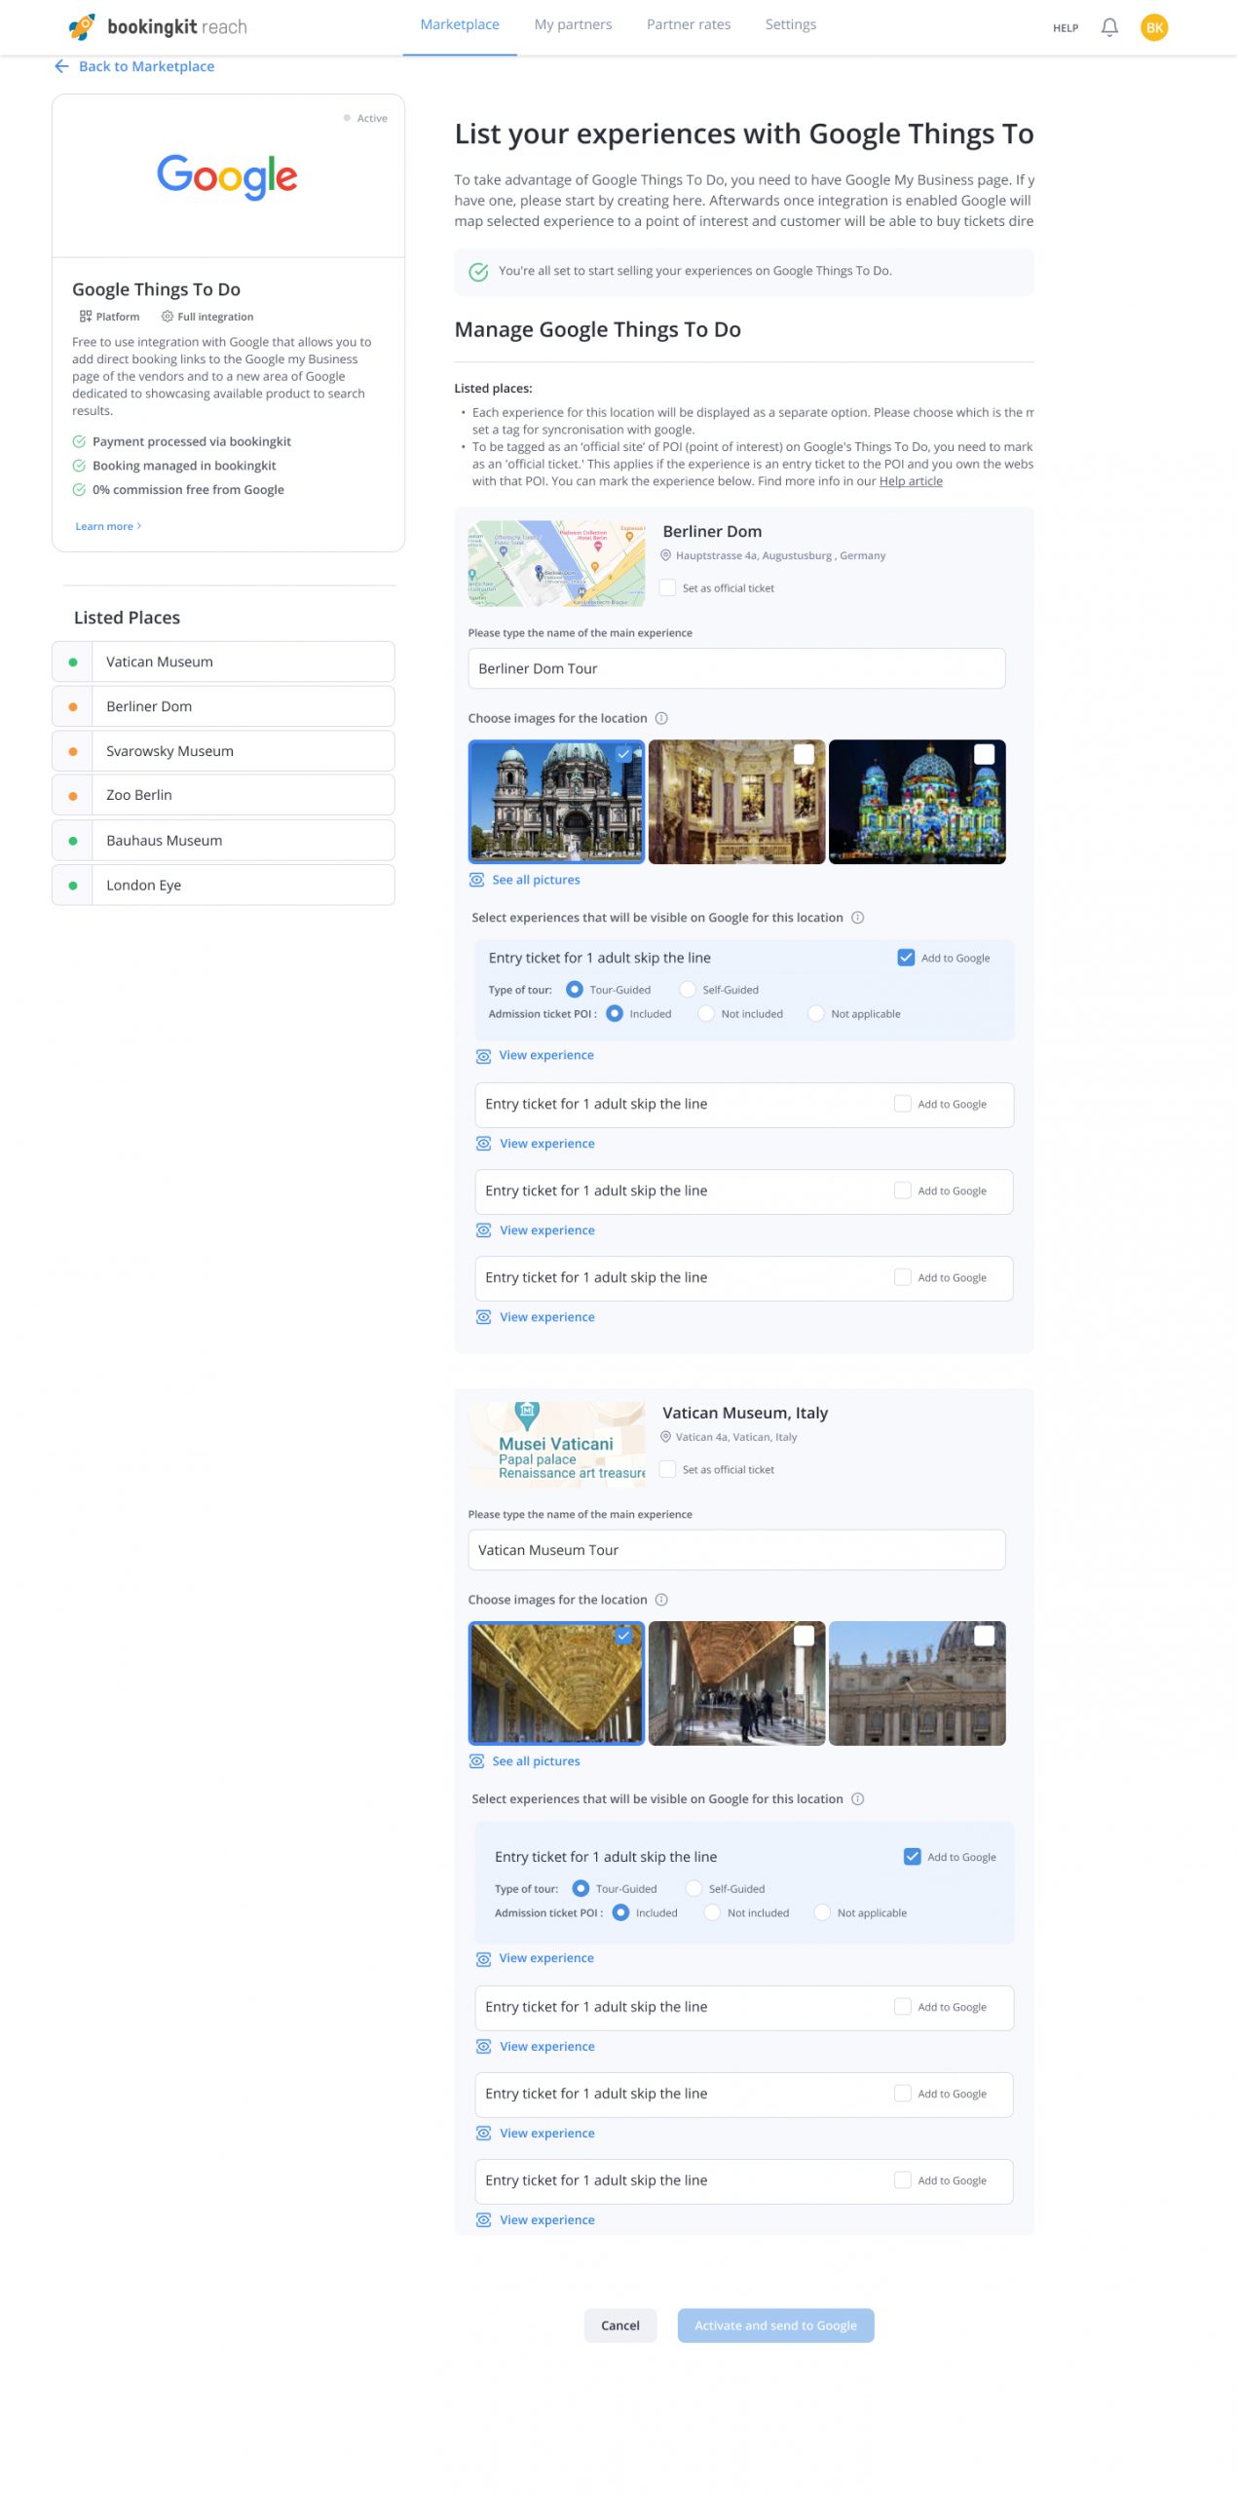Viewport: 1237px width, 2494px height.
Task: Open See all pictures for Berliner Dom
Action: [x=536, y=880]
